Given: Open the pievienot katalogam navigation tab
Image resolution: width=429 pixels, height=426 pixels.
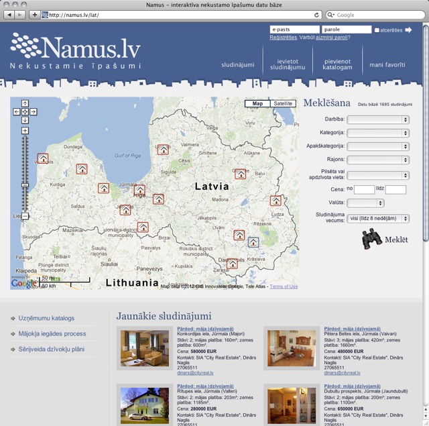Looking at the screenshot, I should [337, 64].
